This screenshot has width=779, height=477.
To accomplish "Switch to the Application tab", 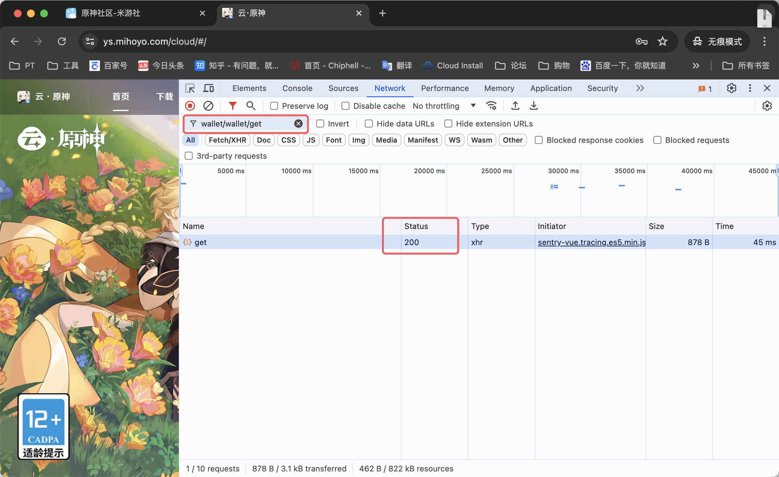I will coord(551,88).
